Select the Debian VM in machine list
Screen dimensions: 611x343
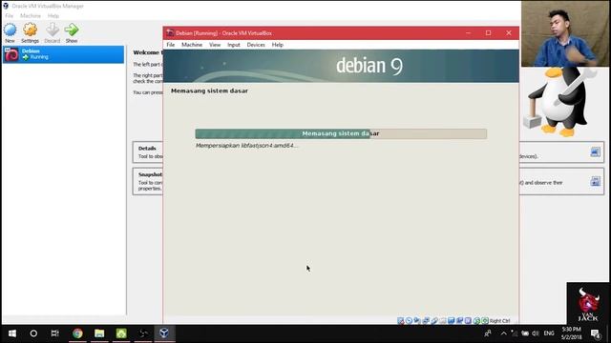[x=63, y=54]
